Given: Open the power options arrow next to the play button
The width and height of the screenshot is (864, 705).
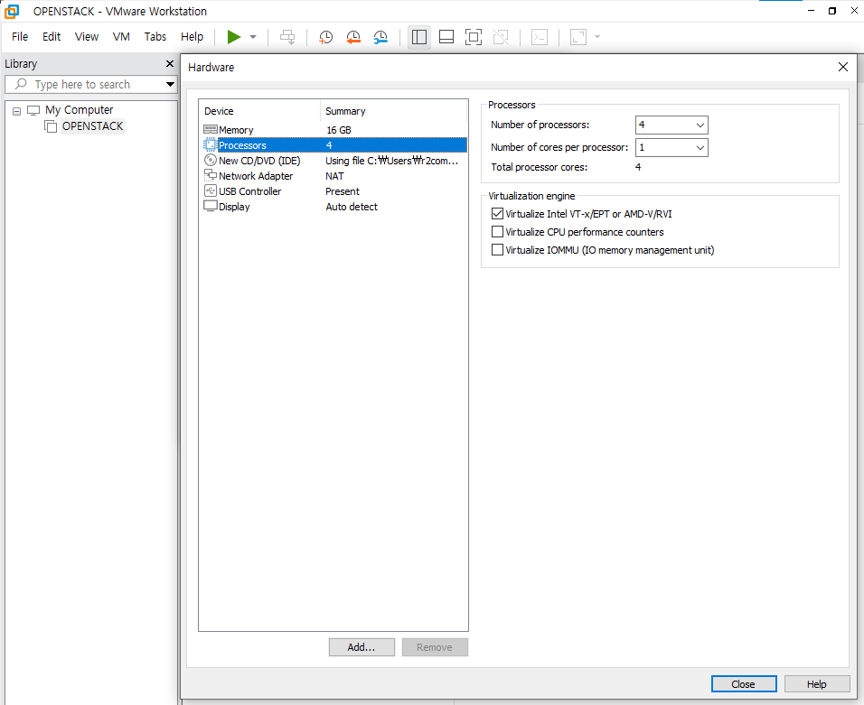Looking at the screenshot, I should point(253,37).
